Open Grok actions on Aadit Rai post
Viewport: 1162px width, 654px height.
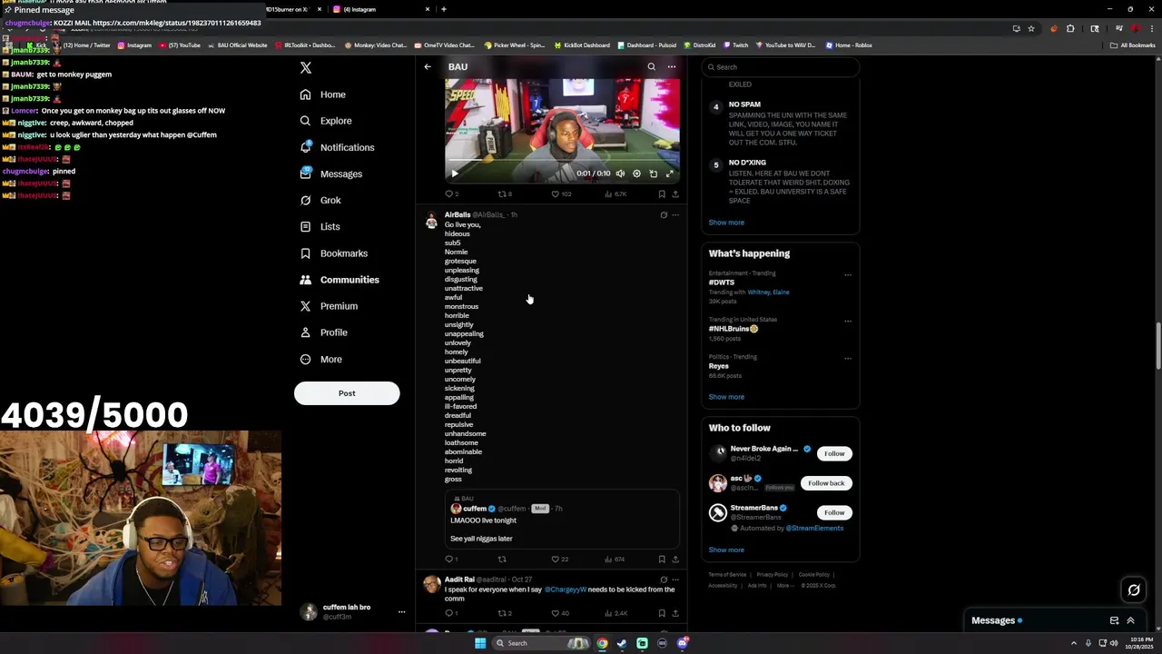(x=664, y=580)
